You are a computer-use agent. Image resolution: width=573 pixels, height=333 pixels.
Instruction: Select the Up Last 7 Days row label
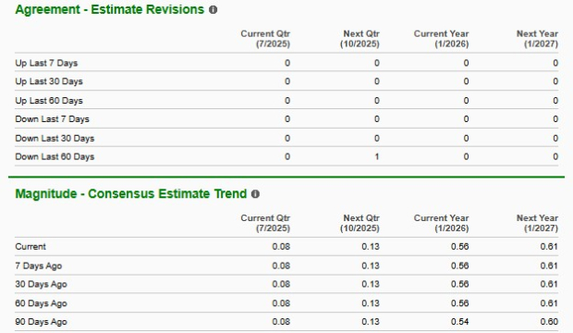[46, 63]
